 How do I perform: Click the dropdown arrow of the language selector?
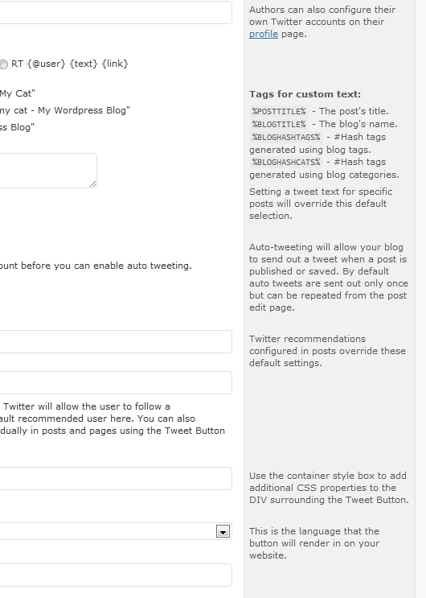click(x=223, y=531)
